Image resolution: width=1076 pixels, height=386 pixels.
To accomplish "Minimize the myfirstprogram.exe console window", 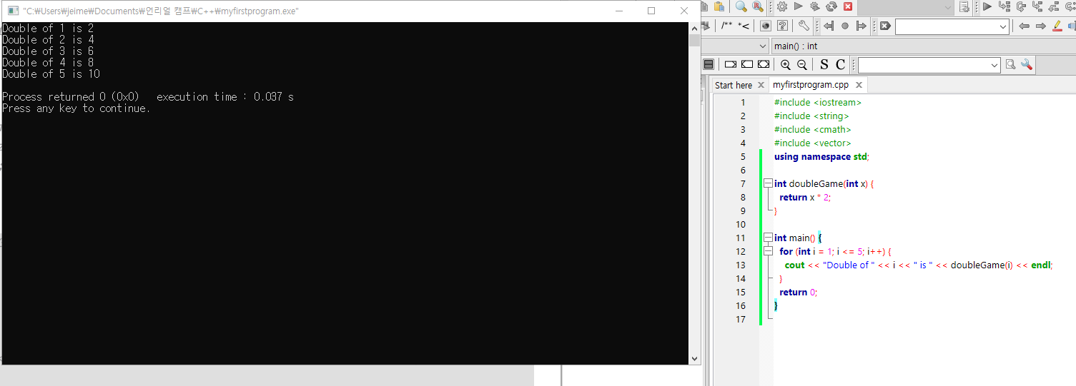I will coord(618,11).
